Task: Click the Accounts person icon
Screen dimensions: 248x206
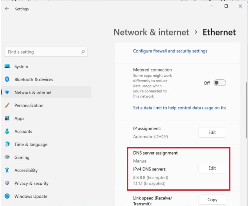Action: pos(7,132)
